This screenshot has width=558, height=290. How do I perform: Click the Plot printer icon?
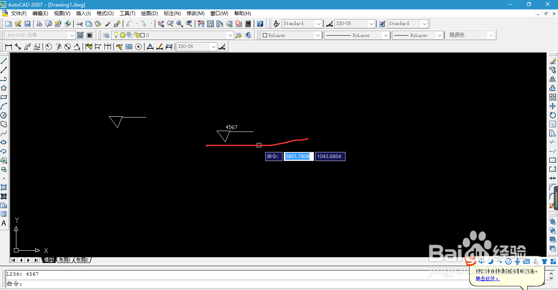[39, 24]
